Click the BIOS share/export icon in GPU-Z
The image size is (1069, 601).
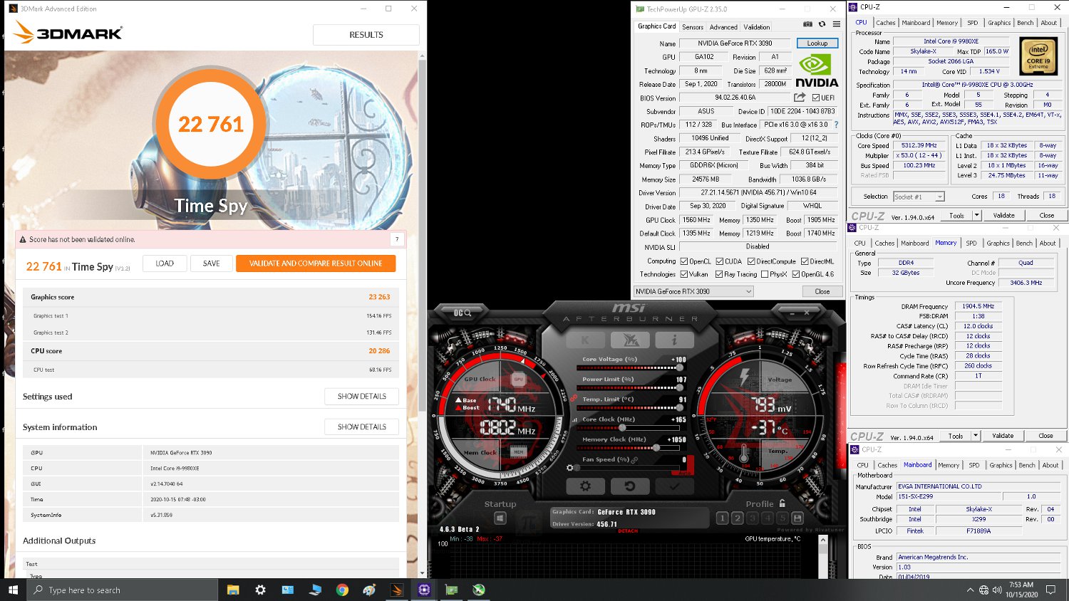[800, 98]
